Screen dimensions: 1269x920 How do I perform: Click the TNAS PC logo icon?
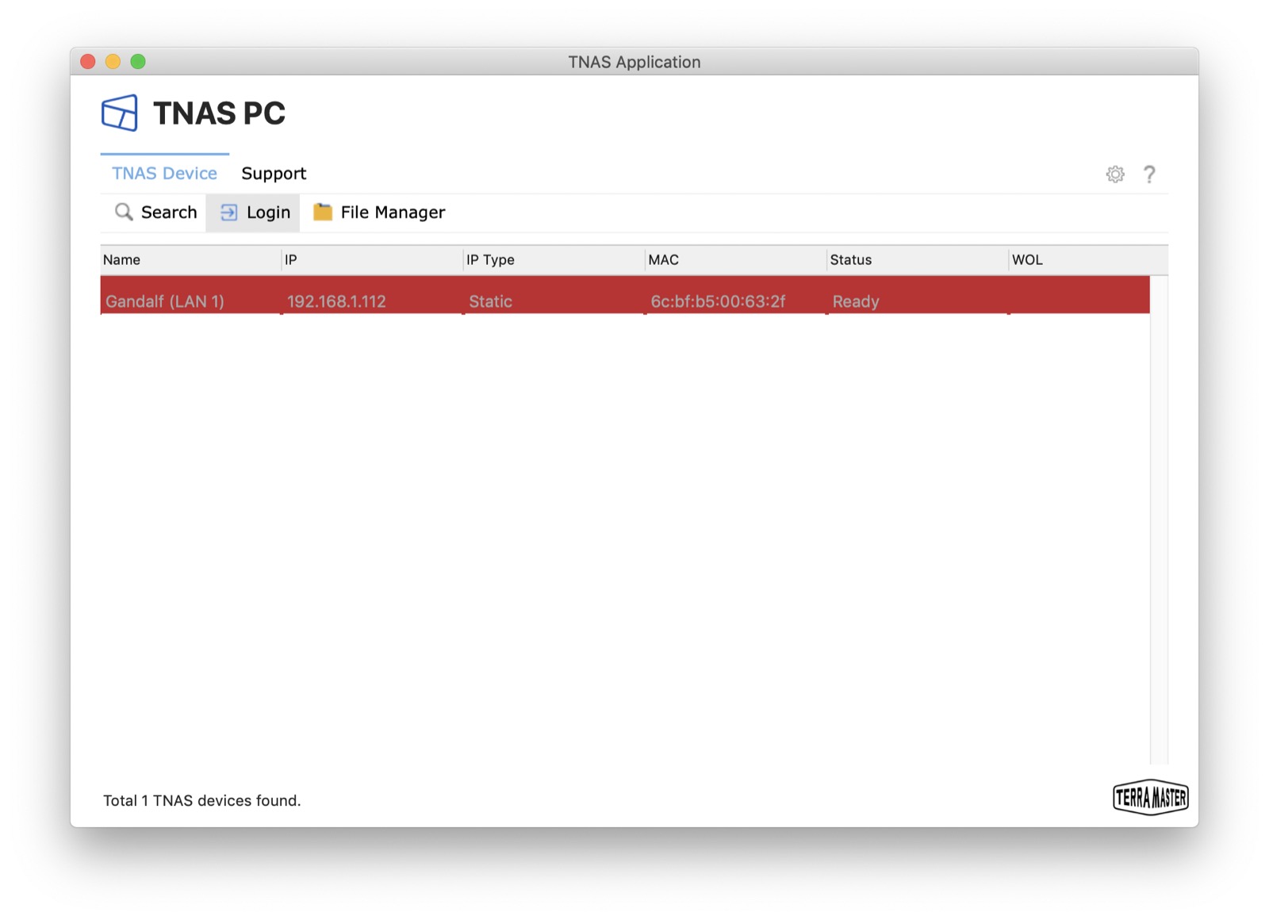pos(120,113)
